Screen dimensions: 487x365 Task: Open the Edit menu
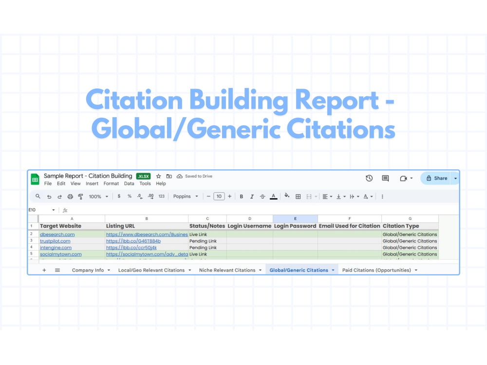[61, 183]
